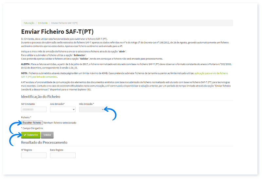Click the Data Registo field

click(x=63, y=155)
